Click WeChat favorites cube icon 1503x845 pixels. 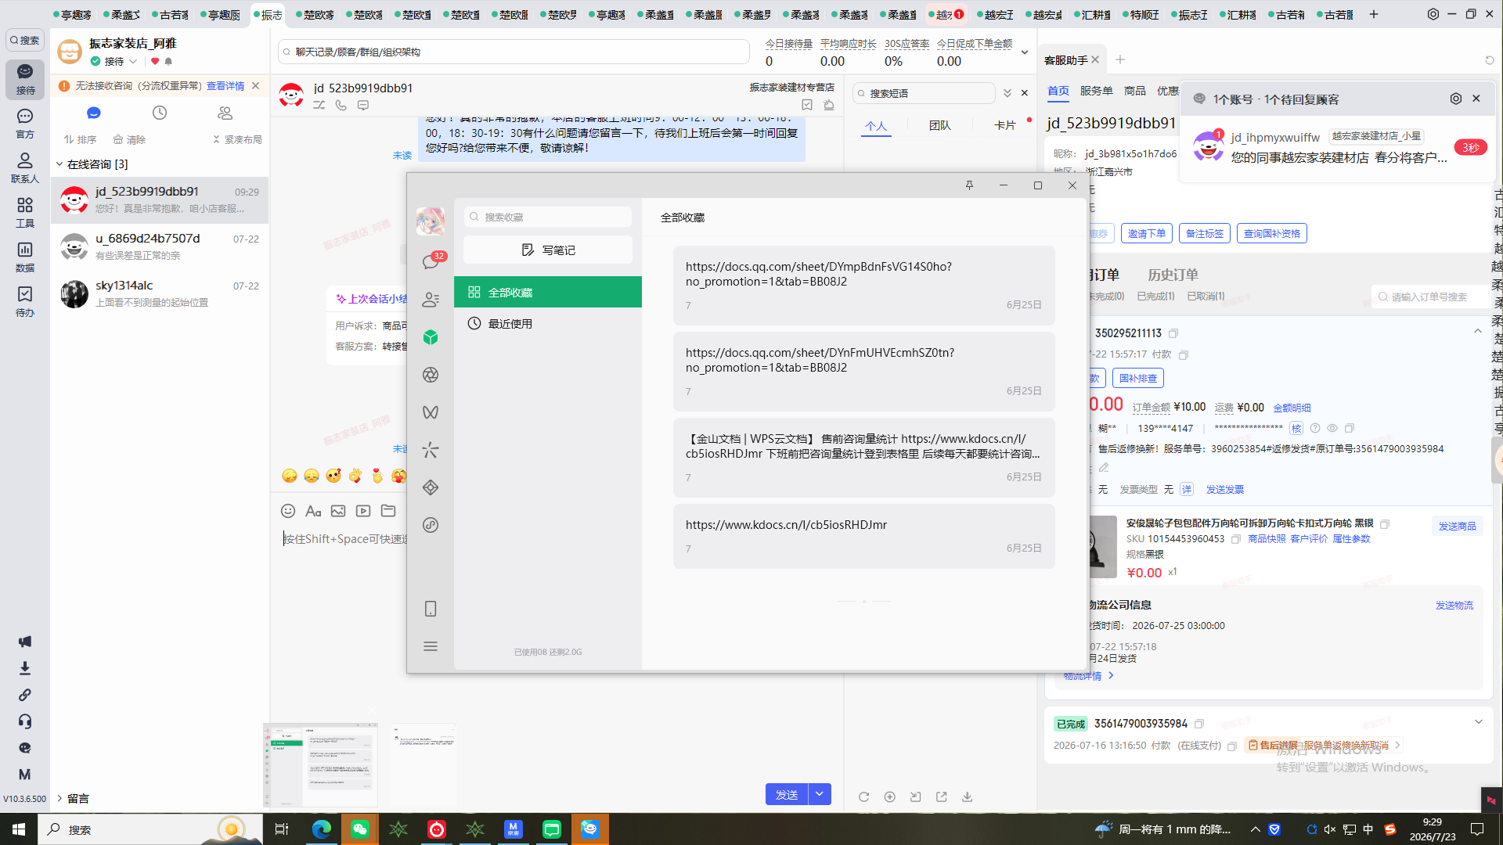(431, 337)
